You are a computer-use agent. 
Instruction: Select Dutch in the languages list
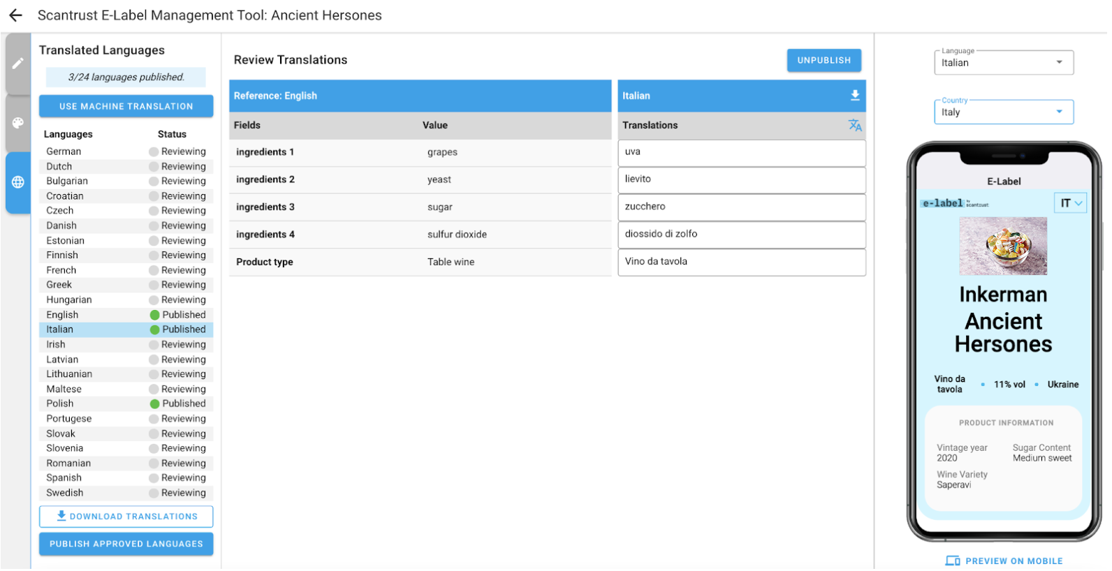coord(126,167)
